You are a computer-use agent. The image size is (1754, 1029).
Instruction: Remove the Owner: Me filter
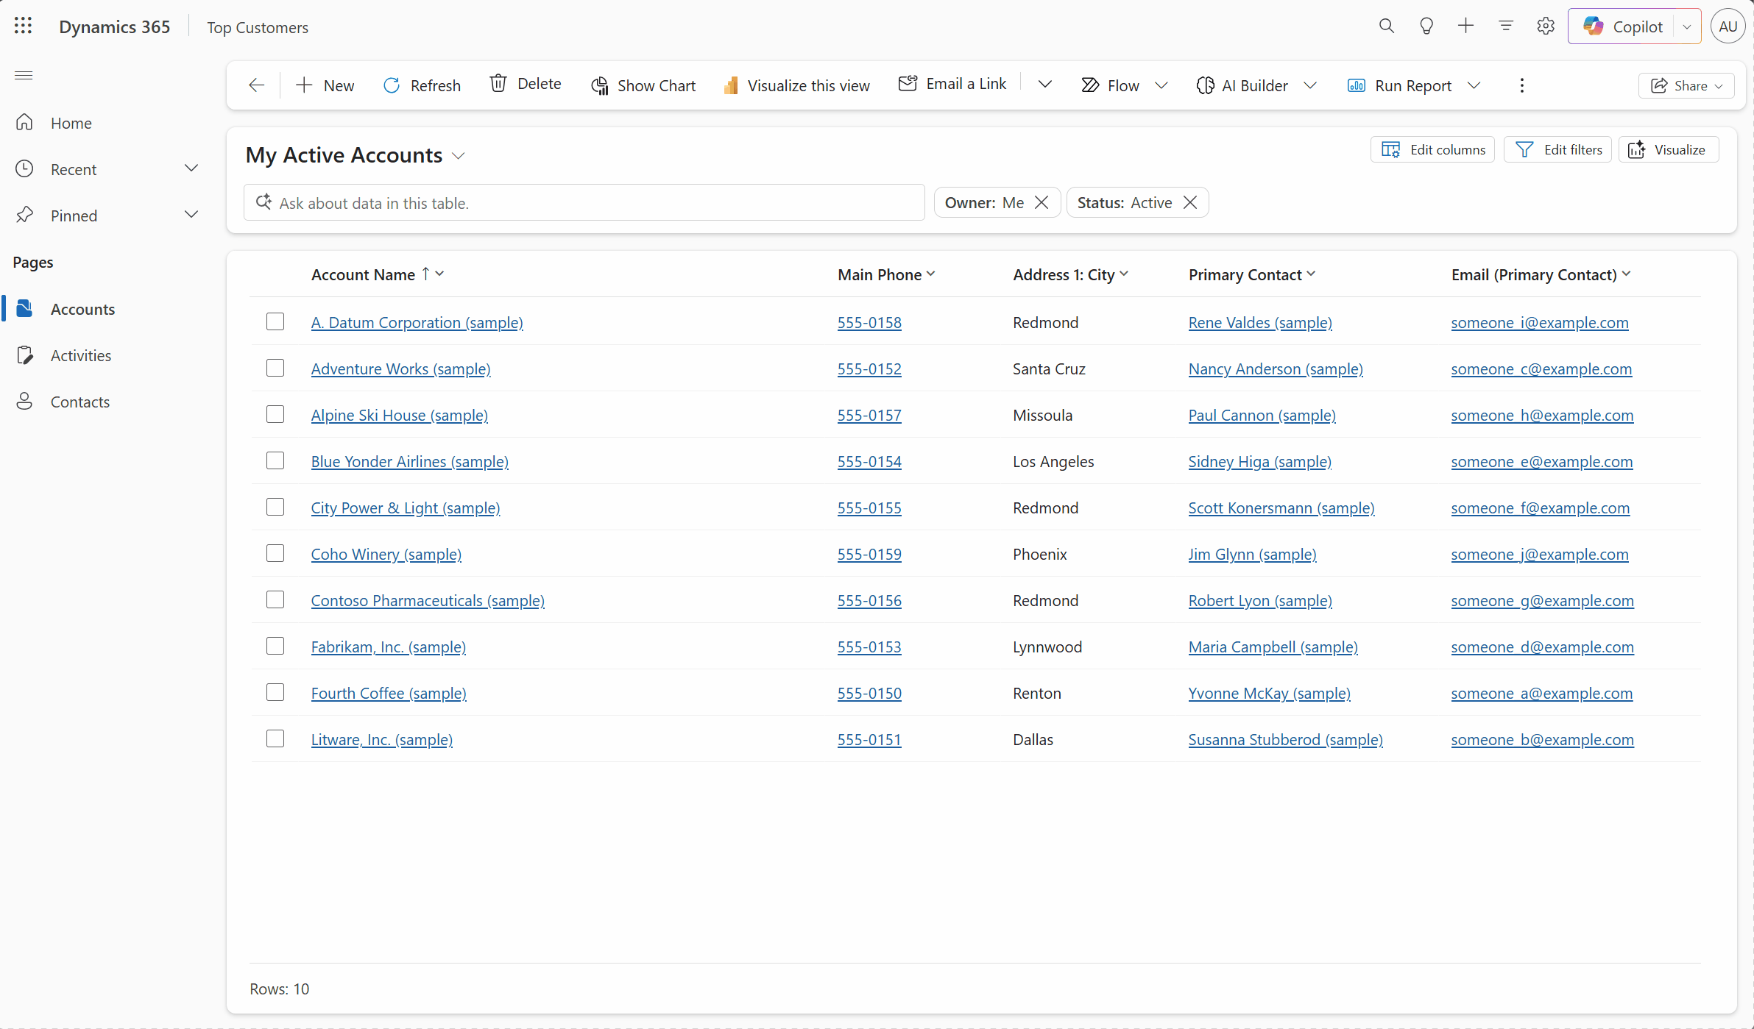[x=1042, y=202]
